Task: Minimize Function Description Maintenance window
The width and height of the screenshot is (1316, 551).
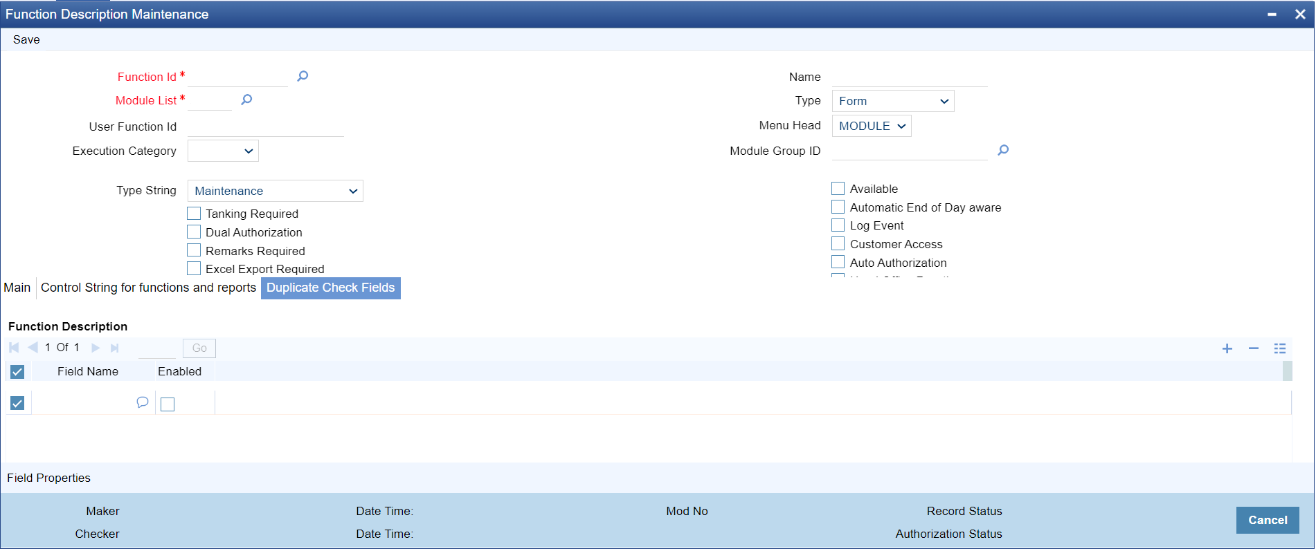Action: pos(1272,15)
